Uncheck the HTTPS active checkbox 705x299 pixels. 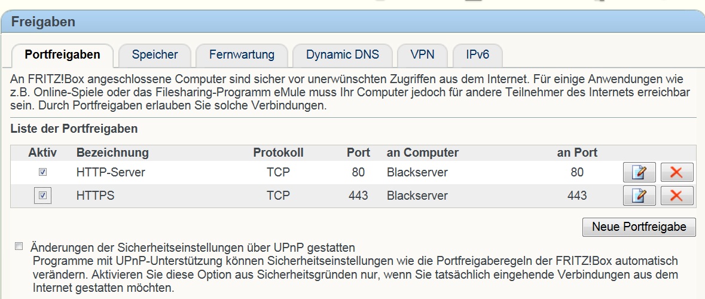[42, 196]
